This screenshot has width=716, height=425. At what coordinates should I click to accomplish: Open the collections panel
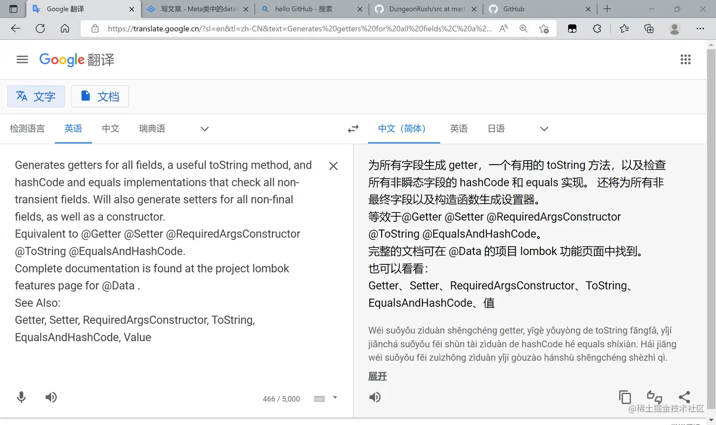pyautogui.click(x=649, y=28)
